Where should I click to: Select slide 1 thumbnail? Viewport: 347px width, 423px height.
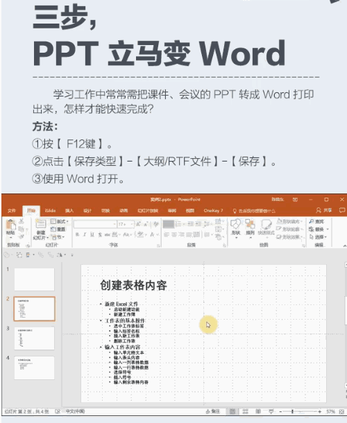pyautogui.click(x=34, y=279)
